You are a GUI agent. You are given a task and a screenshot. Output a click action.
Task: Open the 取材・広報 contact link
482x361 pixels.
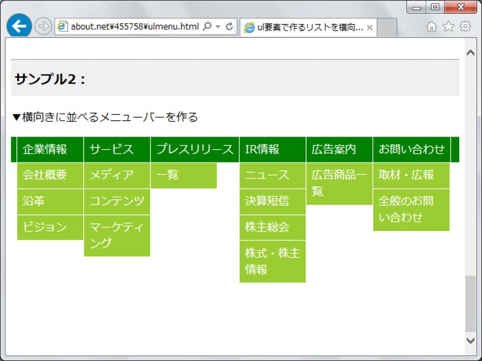[x=406, y=175]
